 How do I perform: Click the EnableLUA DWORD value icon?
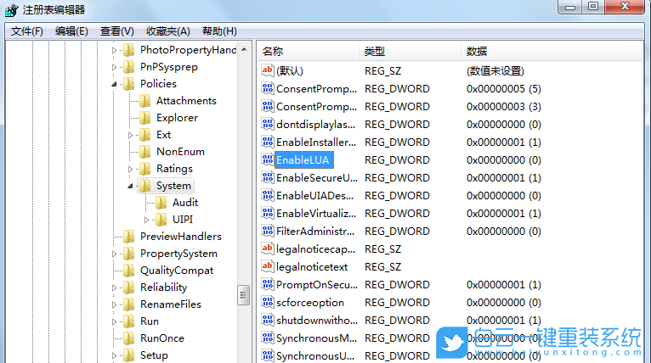pos(267,159)
